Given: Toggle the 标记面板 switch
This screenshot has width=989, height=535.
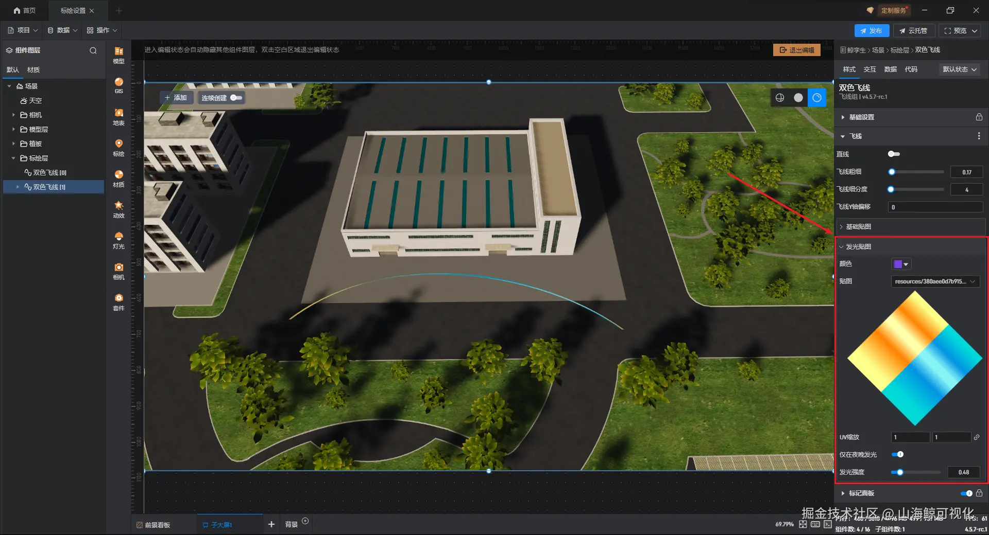Looking at the screenshot, I should (966, 493).
